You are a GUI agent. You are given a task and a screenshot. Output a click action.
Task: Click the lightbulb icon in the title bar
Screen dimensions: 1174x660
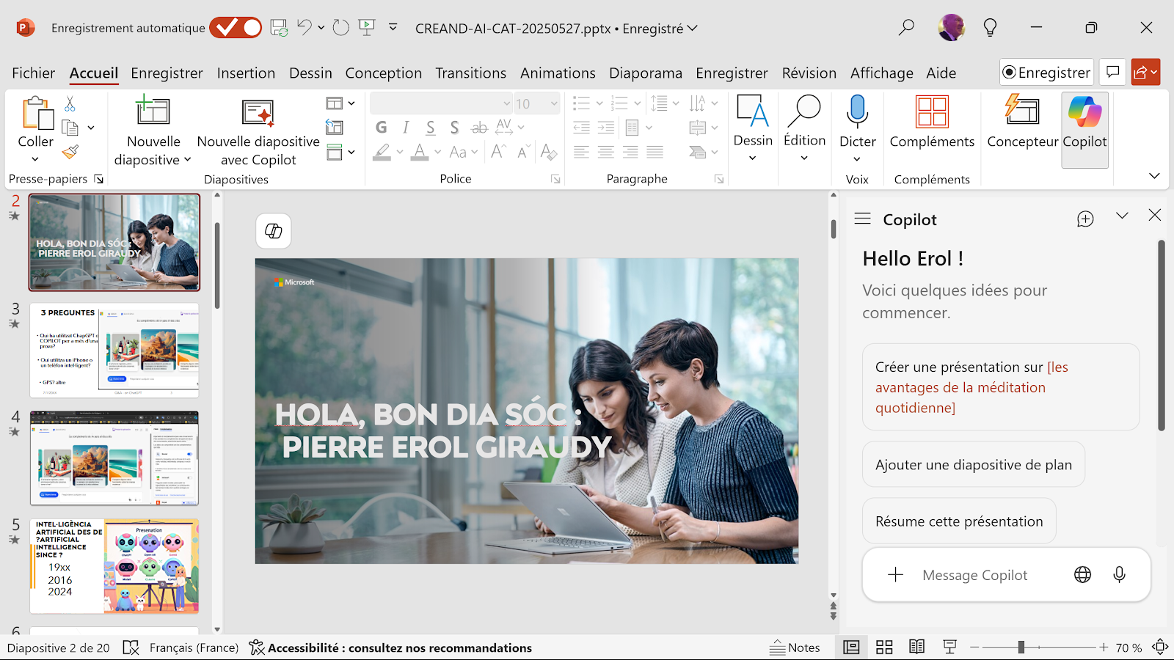(990, 28)
